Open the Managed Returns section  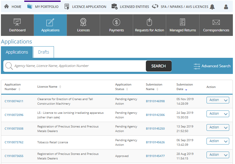tap(183, 25)
